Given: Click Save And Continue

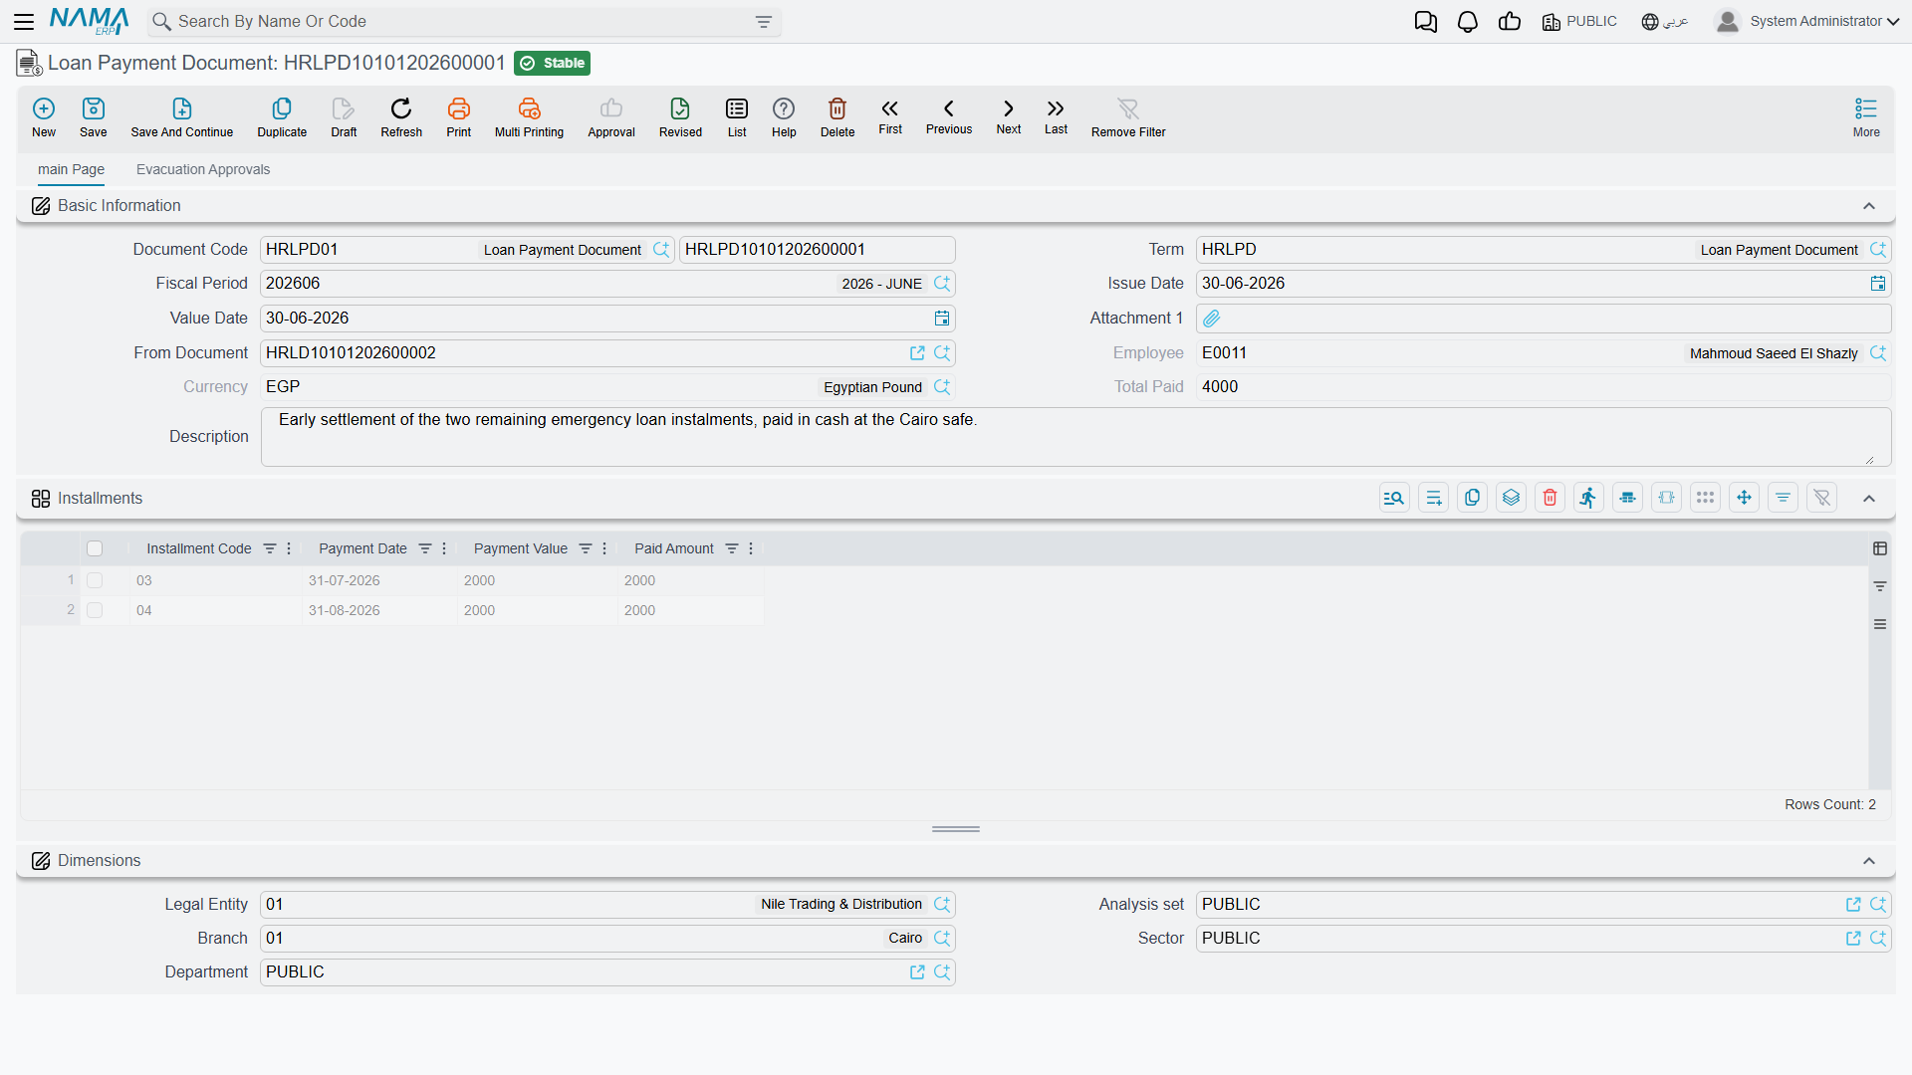Looking at the screenshot, I should click(x=181, y=117).
